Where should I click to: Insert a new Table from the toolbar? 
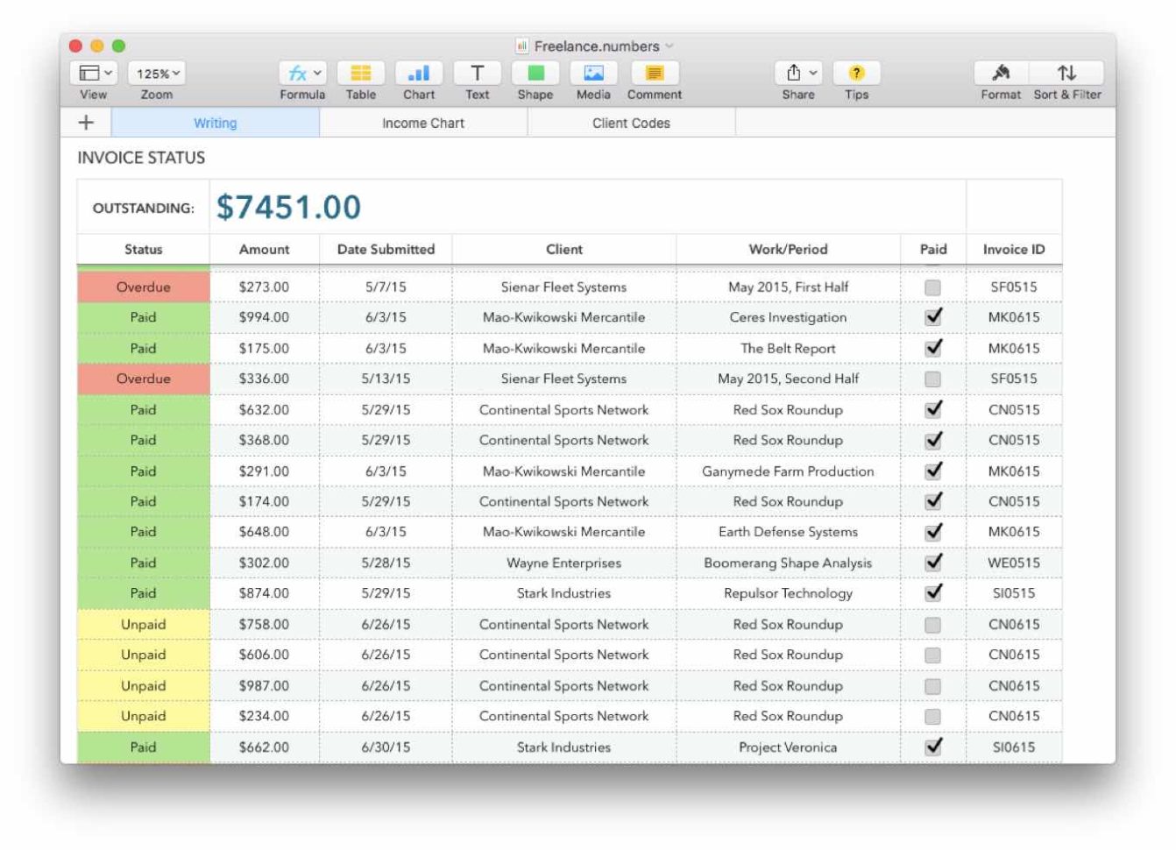tap(360, 74)
